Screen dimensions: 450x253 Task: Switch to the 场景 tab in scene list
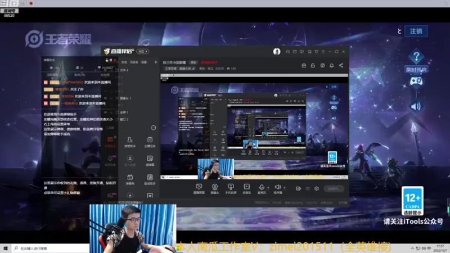pyautogui.click(x=144, y=62)
